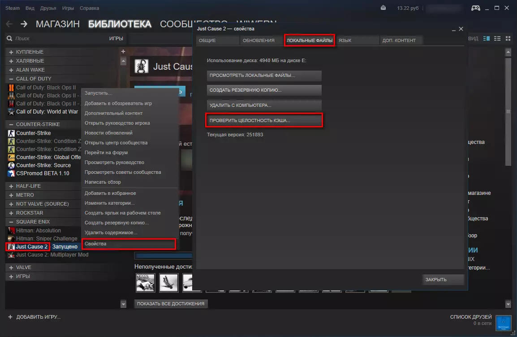Click the ЗАКРЫТЬ button

coord(443,279)
